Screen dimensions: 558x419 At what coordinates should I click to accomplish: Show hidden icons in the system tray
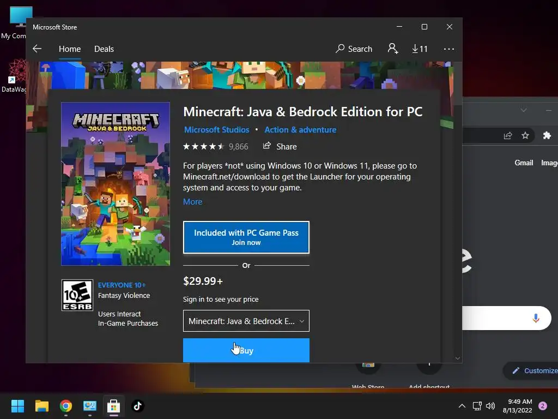coord(462,406)
